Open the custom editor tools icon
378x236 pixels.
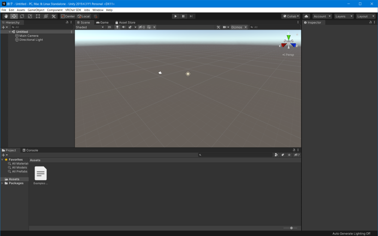tap(54, 16)
